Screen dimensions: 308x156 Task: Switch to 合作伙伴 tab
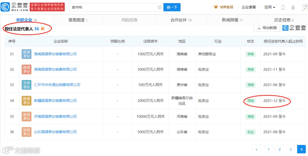tap(181, 20)
